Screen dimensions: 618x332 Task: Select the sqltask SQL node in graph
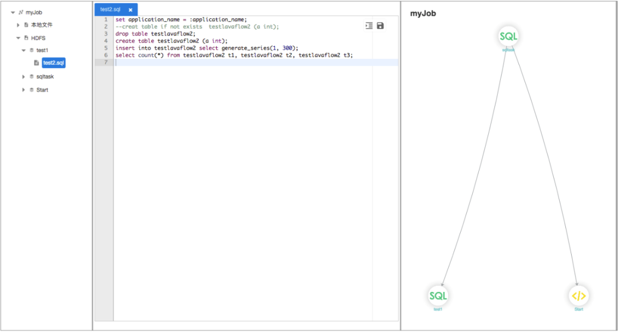509,37
